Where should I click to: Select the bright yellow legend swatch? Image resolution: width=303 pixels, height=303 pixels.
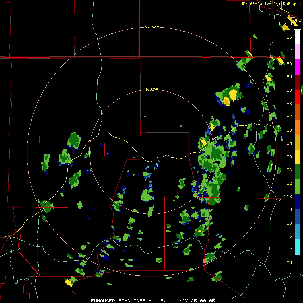pyautogui.click(x=297, y=157)
